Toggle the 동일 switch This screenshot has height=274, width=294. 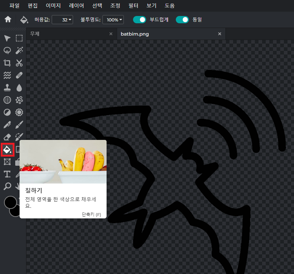pos(182,20)
